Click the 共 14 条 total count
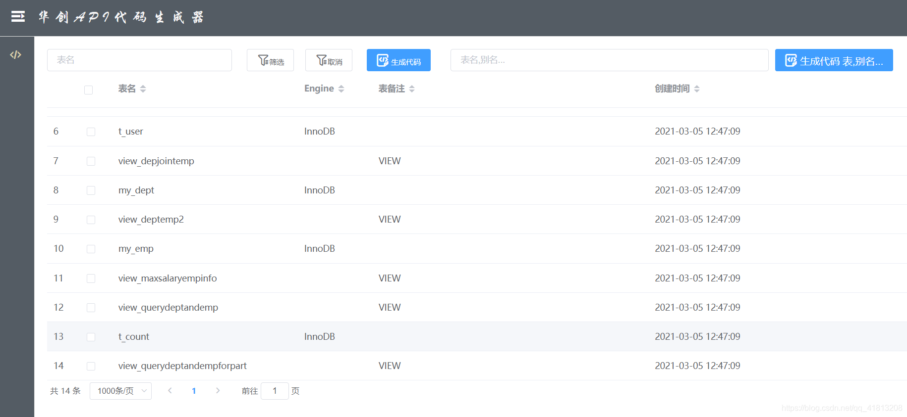Screen dimensions: 907x417 65,391
